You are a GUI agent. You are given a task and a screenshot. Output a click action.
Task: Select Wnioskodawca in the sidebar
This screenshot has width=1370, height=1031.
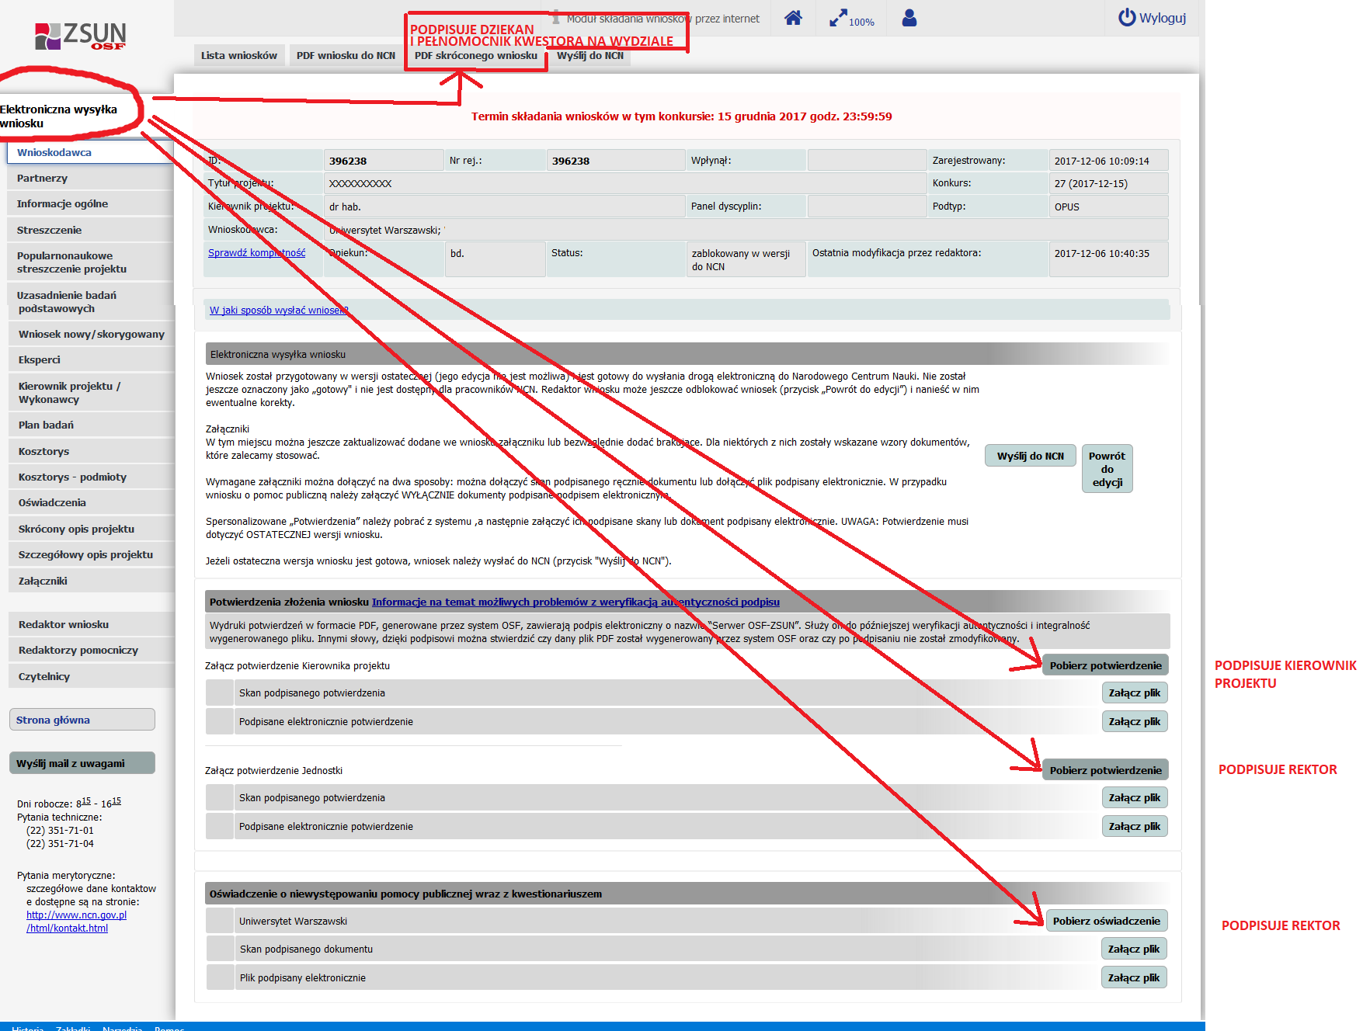[x=54, y=152]
